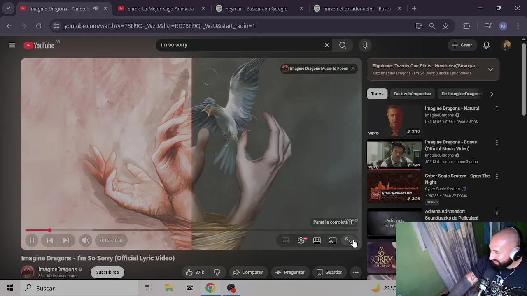Select the 'De ImagineDragons' filter chip
This screenshot has width=527, height=296.
pyautogui.click(x=460, y=94)
